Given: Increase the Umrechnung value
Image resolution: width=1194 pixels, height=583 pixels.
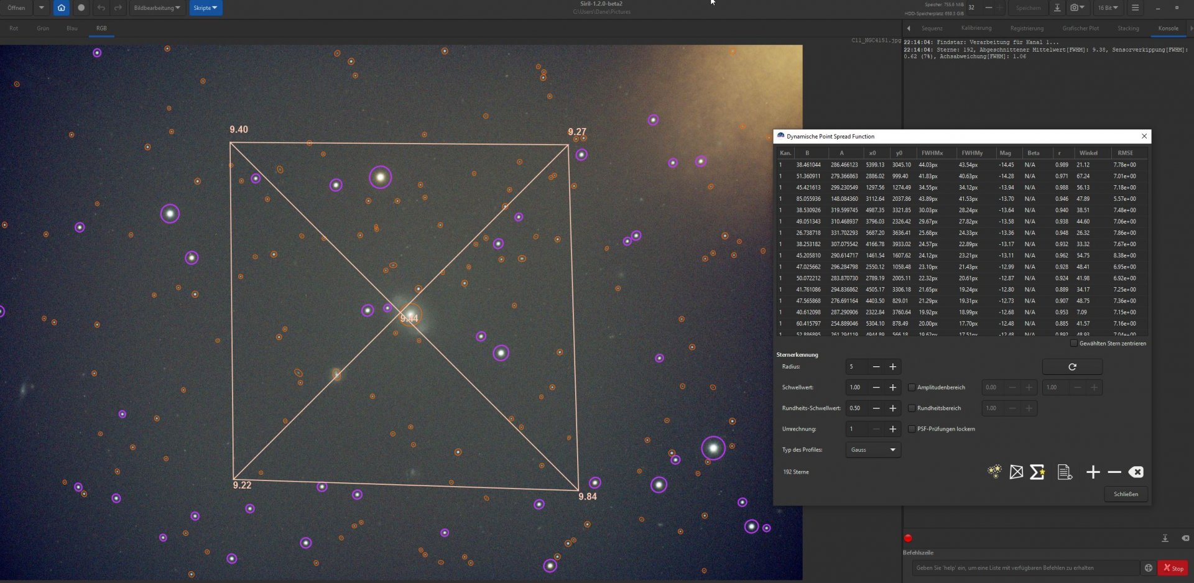Looking at the screenshot, I should click(892, 429).
